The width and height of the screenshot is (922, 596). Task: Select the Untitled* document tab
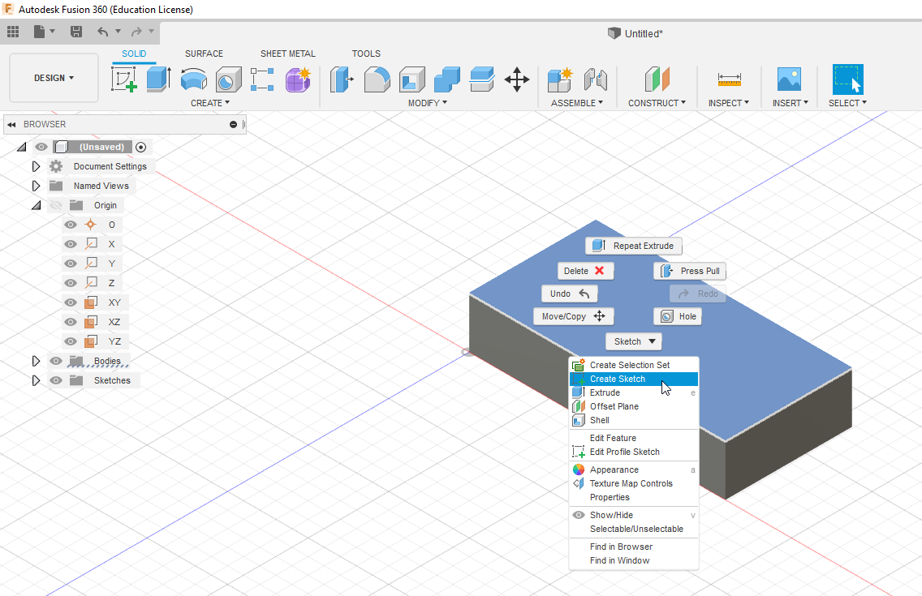point(635,33)
